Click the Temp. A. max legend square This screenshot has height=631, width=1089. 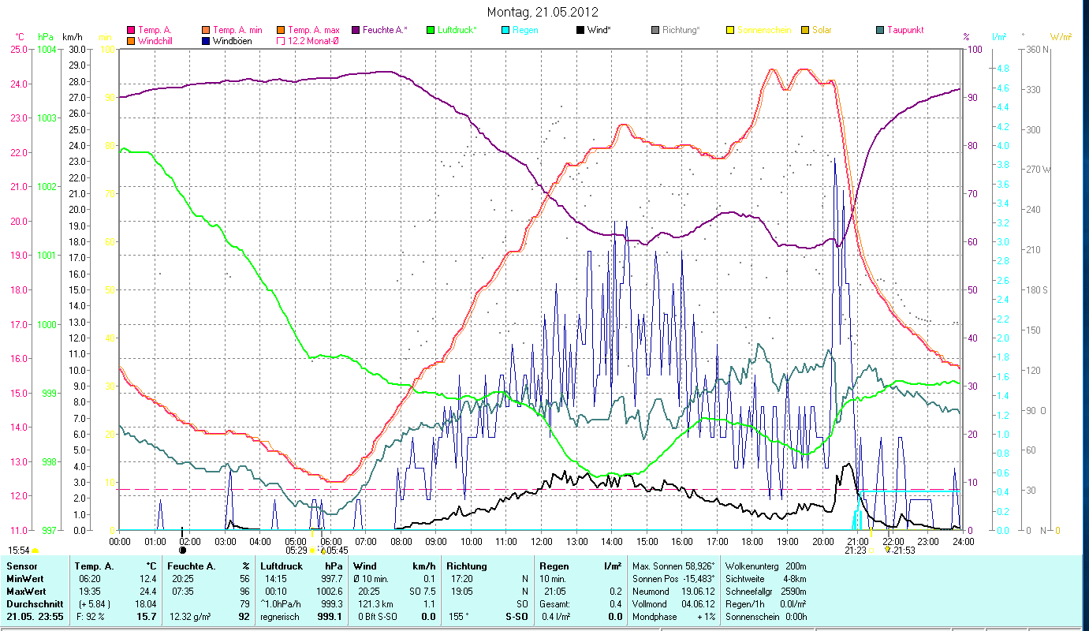click(x=280, y=31)
